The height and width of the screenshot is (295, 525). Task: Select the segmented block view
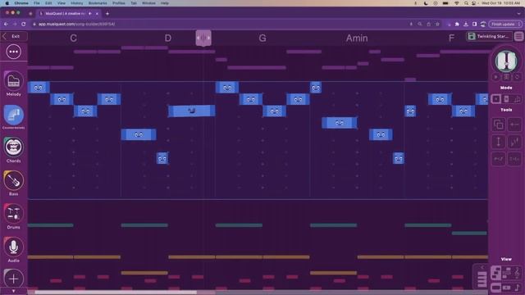[507, 288]
